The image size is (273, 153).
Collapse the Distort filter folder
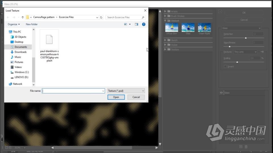pyautogui.click(x=165, y=20)
